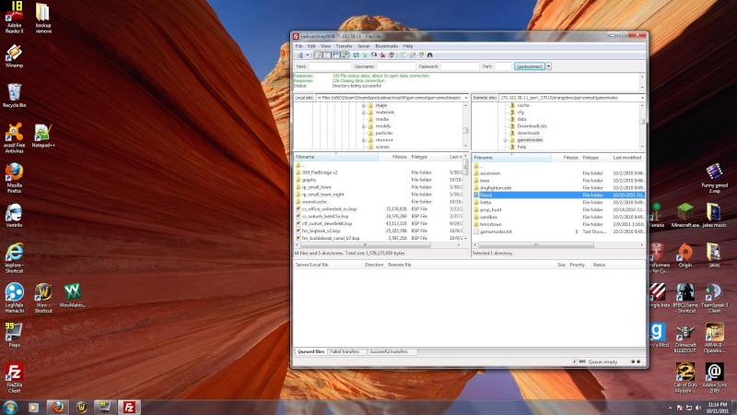This screenshot has width=737, height=415.
Task: Click the Firefox taskbar icon
Action: click(58, 407)
